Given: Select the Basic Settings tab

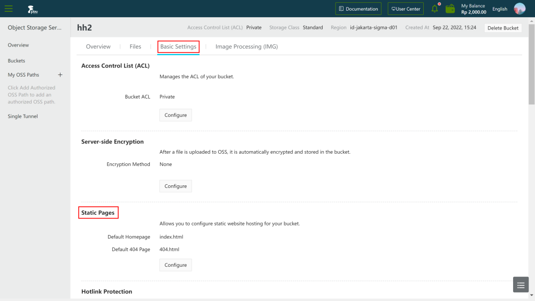Looking at the screenshot, I should (x=179, y=47).
